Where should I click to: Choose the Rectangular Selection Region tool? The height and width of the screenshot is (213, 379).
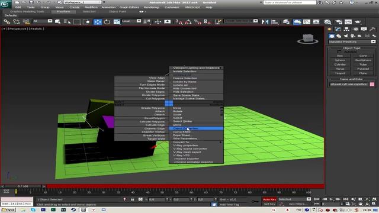[77, 22]
